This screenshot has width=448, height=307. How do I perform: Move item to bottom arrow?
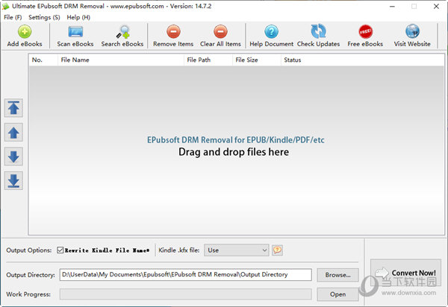(x=13, y=180)
